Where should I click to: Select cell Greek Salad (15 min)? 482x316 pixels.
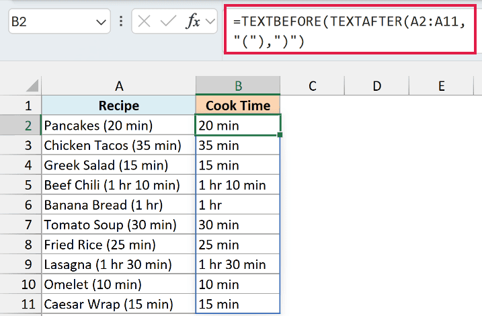click(119, 165)
